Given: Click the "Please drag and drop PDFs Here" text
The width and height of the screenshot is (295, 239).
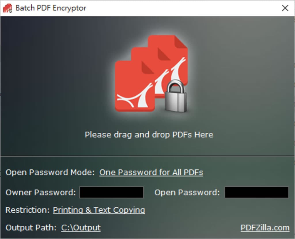Looking at the screenshot, I should (149, 135).
